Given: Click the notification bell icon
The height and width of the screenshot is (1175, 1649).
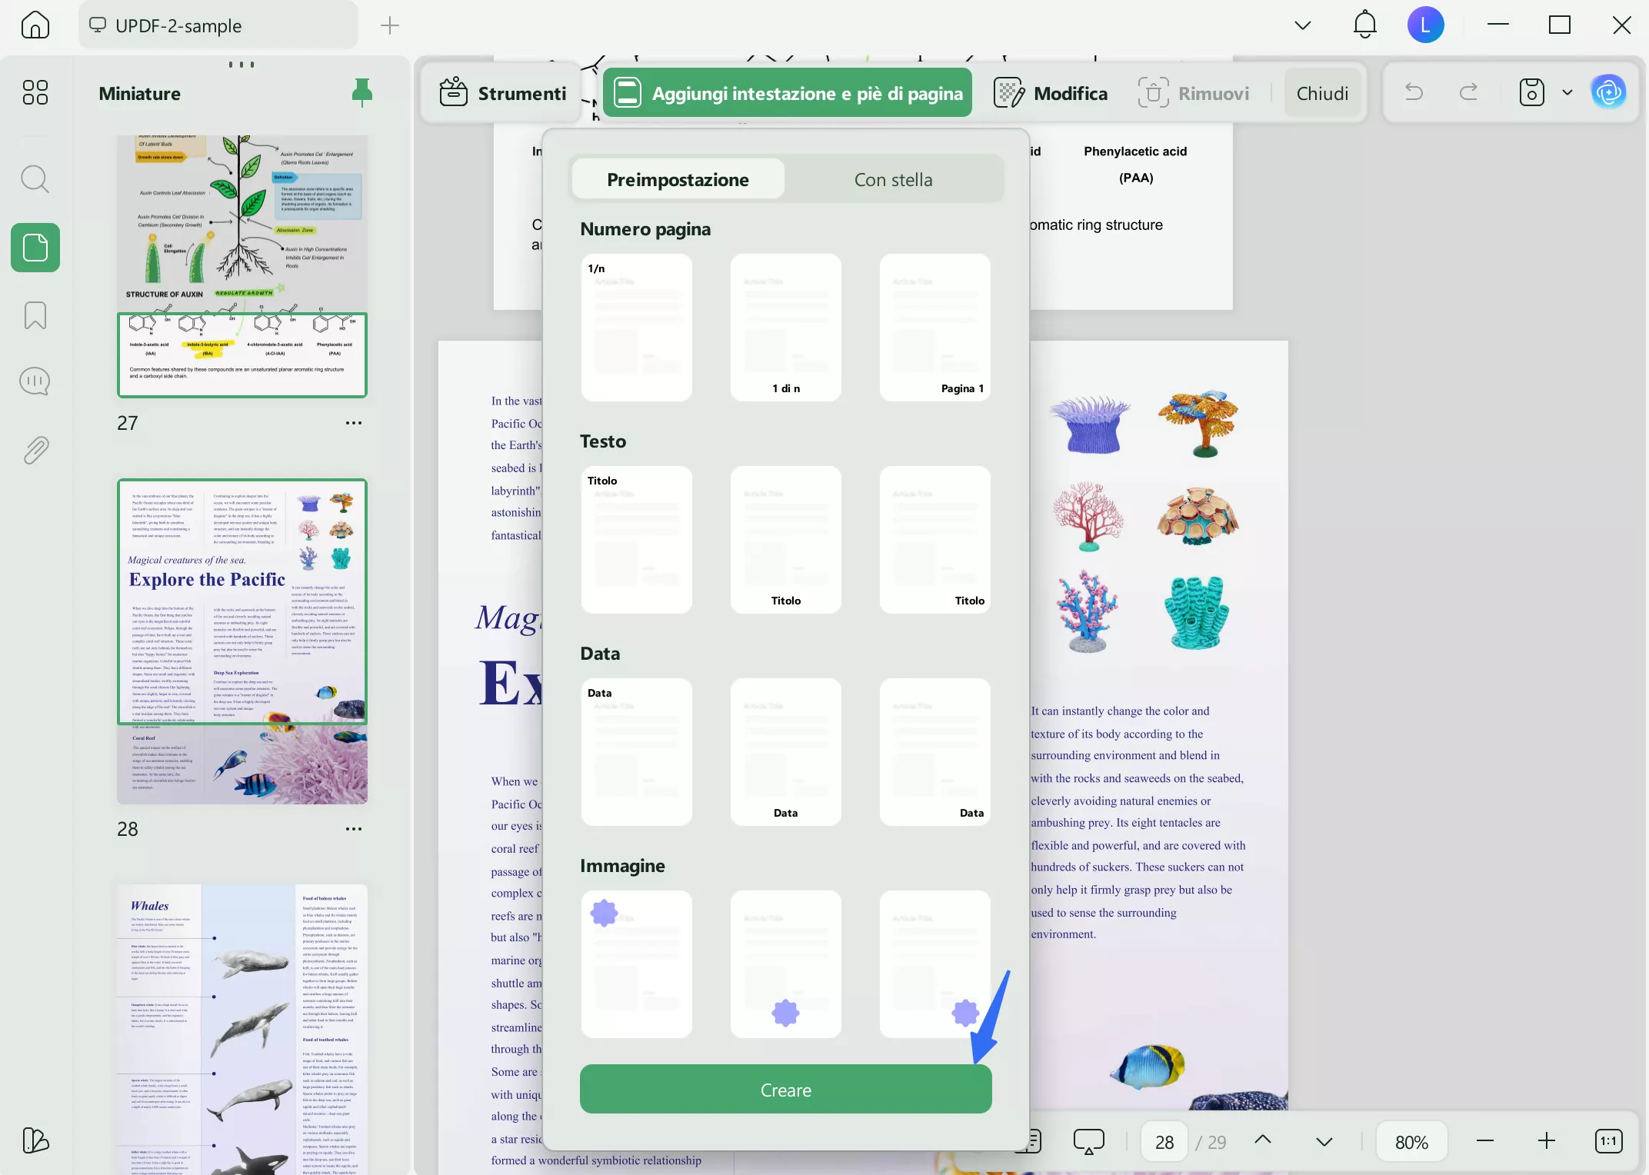Looking at the screenshot, I should click(x=1364, y=25).
